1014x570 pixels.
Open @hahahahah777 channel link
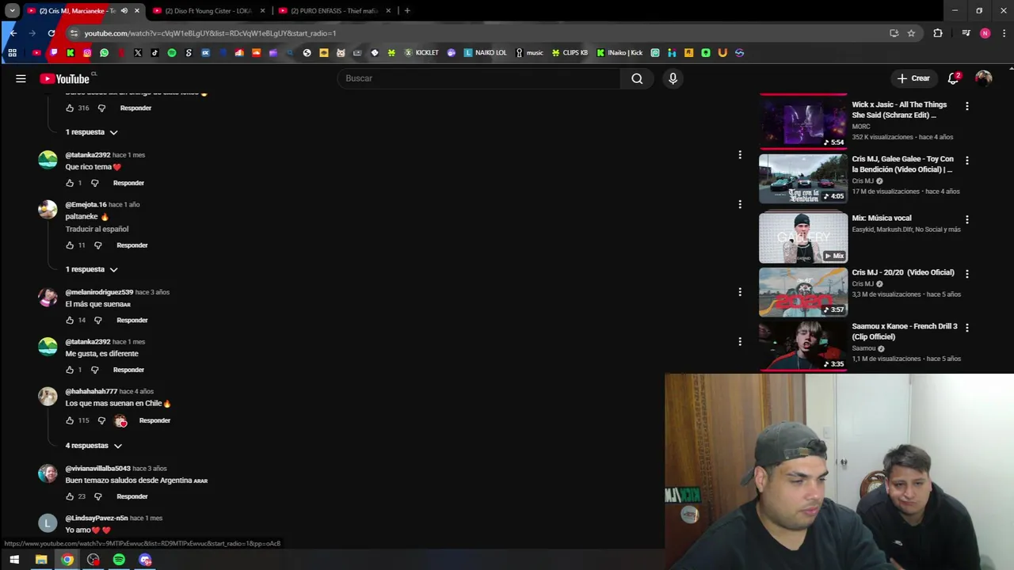pyautogui.click(x=91, y=391)
